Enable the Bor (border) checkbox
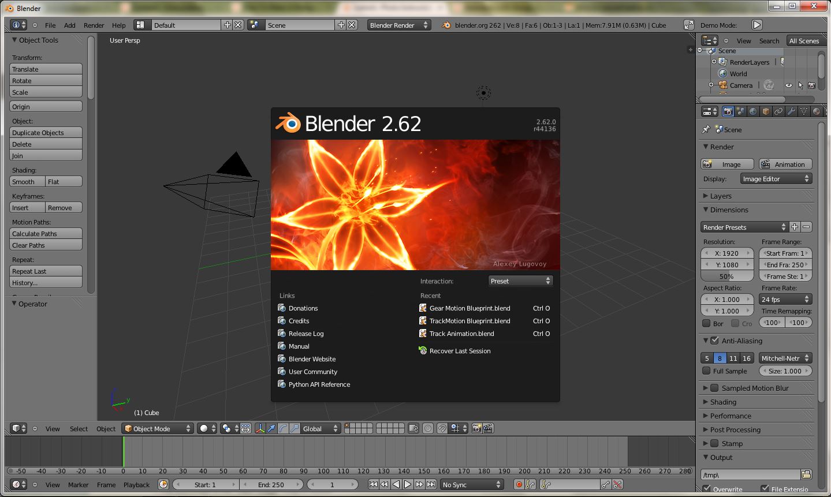 pyautogui.click(x=706, y=323)
